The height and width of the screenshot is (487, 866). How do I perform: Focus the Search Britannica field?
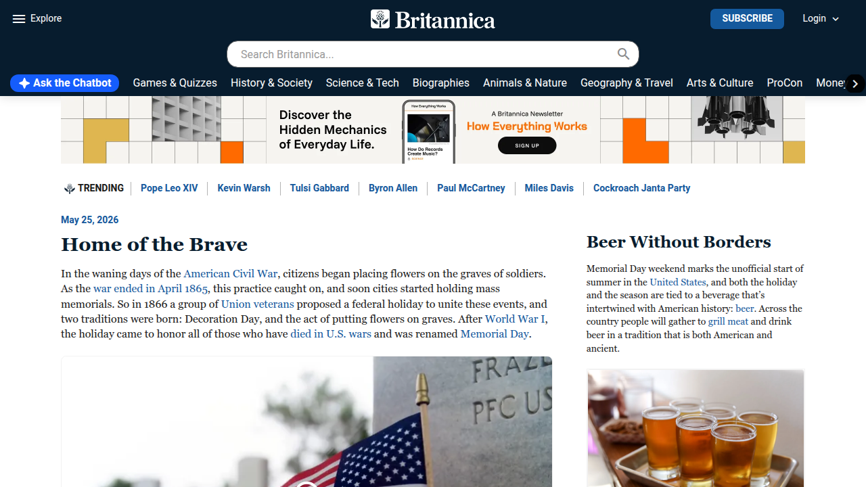point(433,54)
